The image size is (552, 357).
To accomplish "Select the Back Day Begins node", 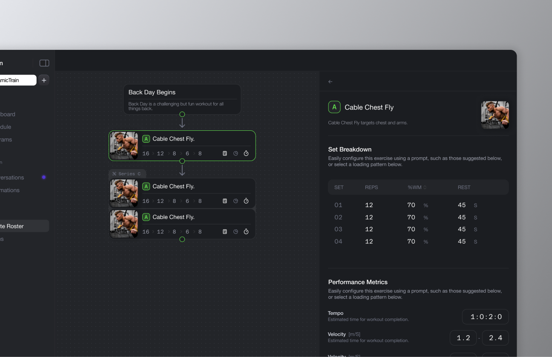I will pyautogui.click(x=182, y=99).
